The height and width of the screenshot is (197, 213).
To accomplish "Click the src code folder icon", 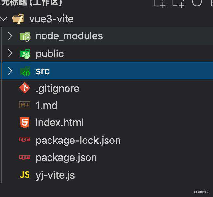I will pos(25,71).
